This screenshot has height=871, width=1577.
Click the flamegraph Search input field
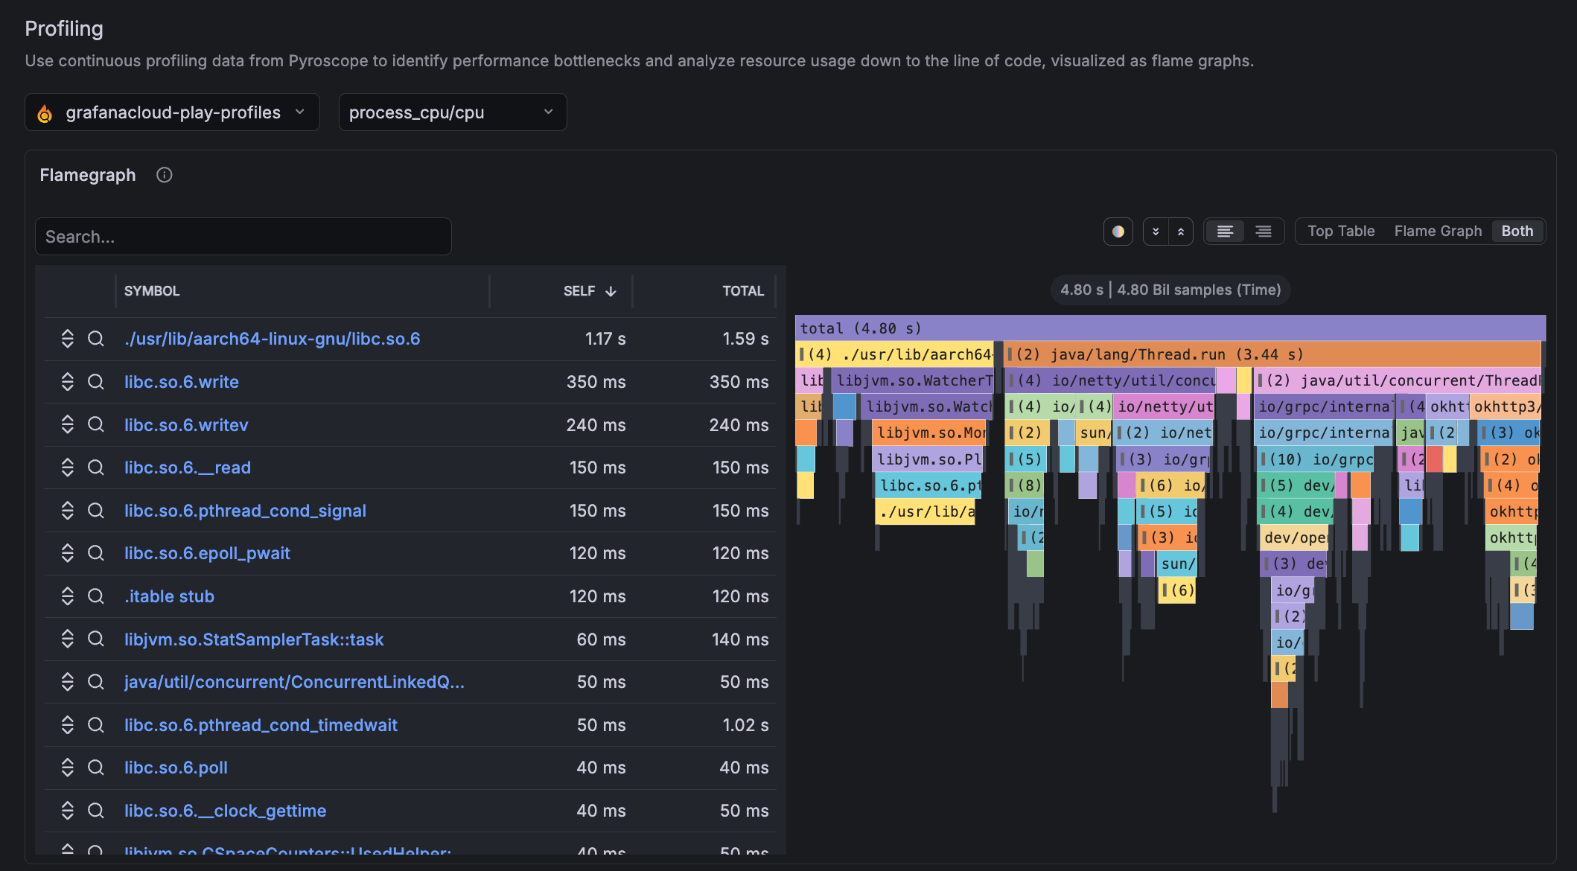coord(243,237)
